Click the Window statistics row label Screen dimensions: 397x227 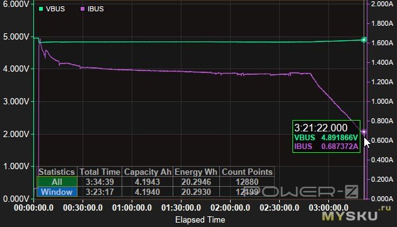coord(57,192)
